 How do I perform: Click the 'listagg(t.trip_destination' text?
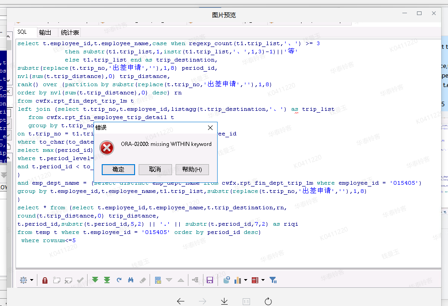[x=218, y=109]
